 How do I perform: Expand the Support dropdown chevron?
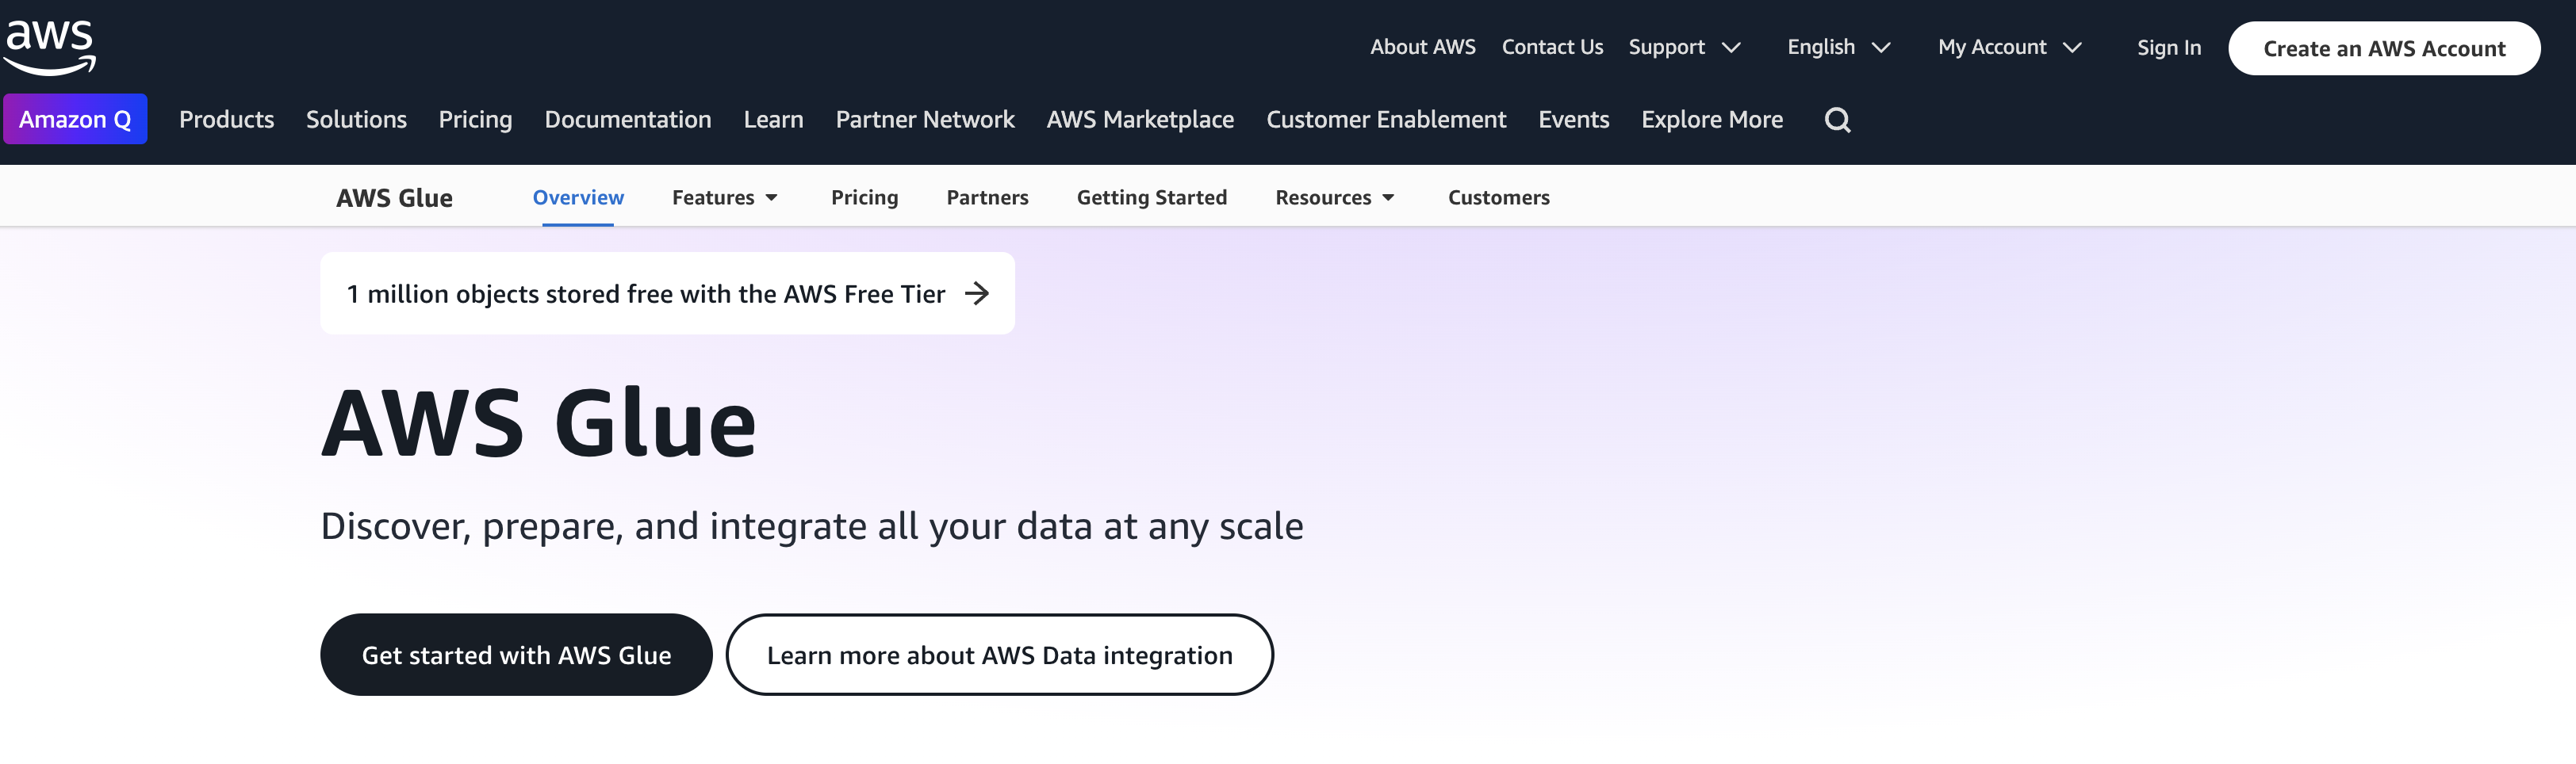tap(1731, 48)
